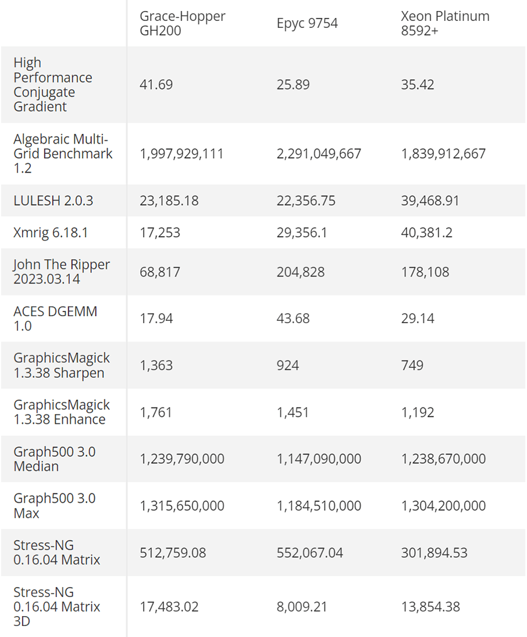Image resolution: width=527 pixels, height=637 pixels.
Task: Click the 41.69 value cell
Action: click(x=156, y=85)
